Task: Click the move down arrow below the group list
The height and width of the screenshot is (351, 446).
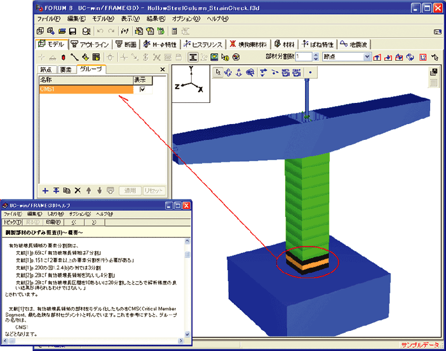Action: (x=99, y=191)
